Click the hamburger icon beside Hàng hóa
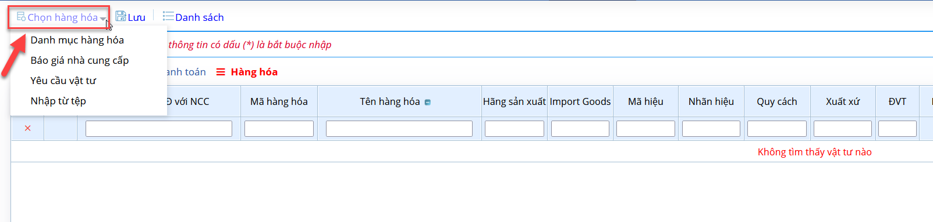The width and height of the screenshot is (933, 222). point(221,72)
